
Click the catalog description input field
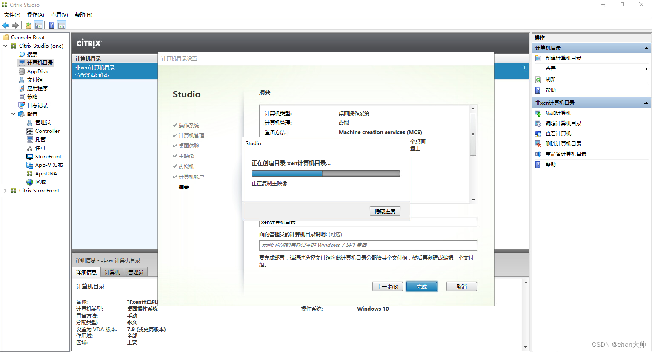point(368,246)
